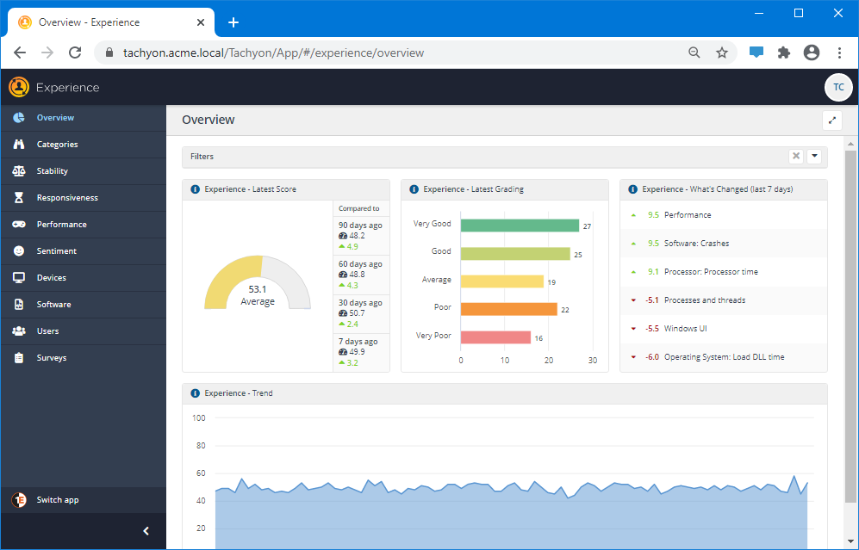Click the Users group icon

[19, 331]
